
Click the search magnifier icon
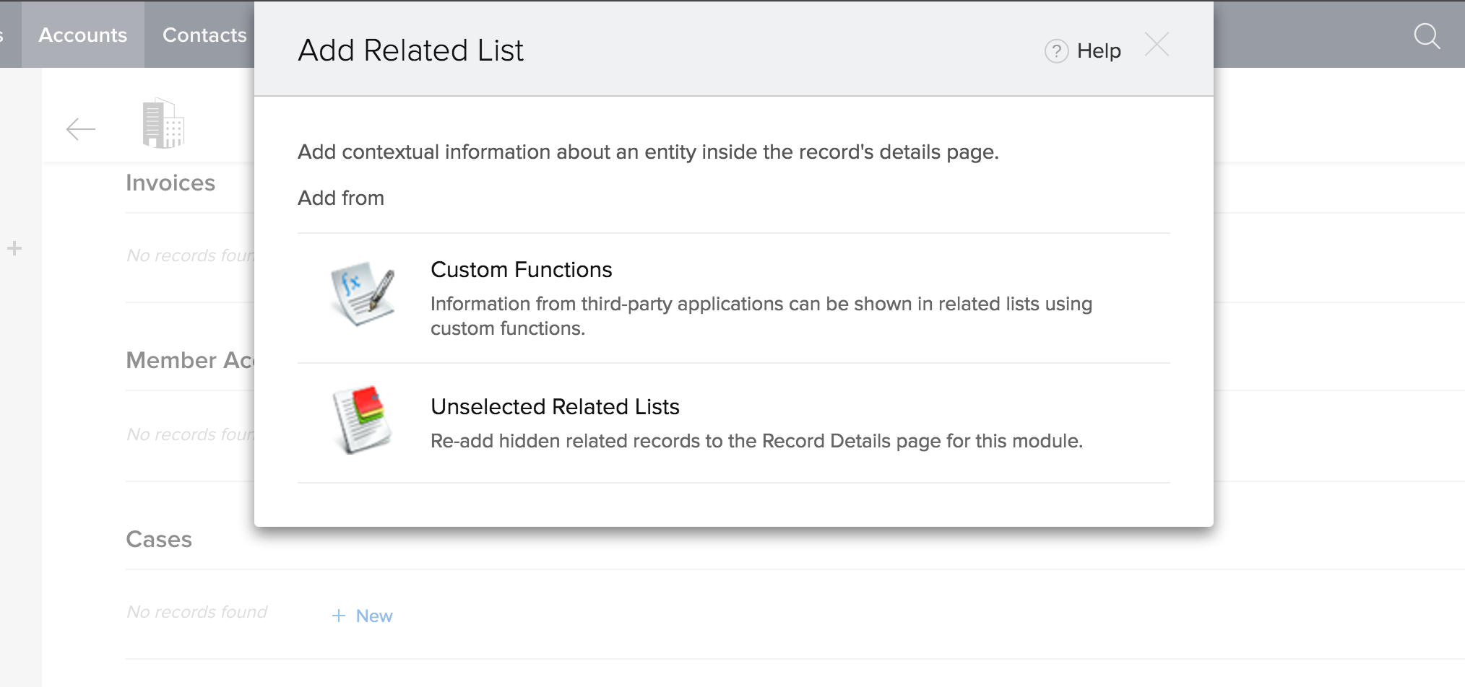(x=1427, y=35)
